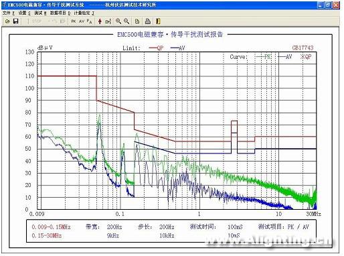Click the 9kHz bandwidth value

tap(113, 236)
